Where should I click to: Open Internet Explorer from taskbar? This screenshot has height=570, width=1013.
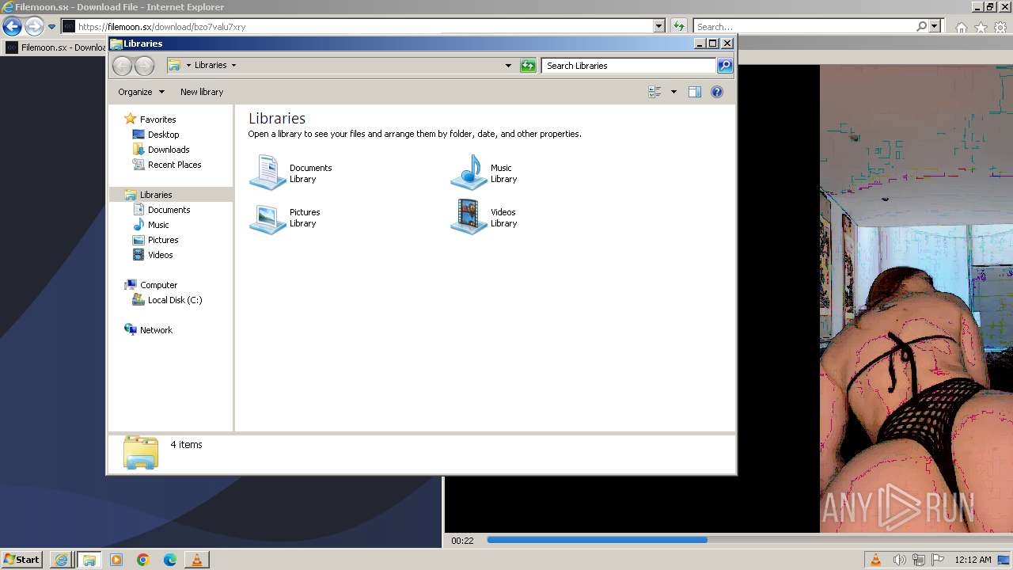tap(62, 560)
